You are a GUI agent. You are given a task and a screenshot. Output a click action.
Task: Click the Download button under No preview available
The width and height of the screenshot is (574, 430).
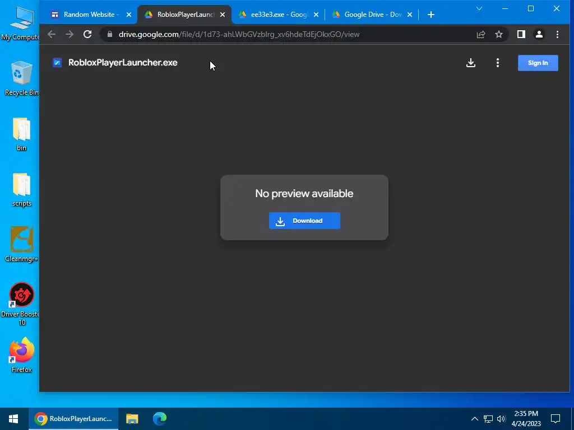(304, 221)
